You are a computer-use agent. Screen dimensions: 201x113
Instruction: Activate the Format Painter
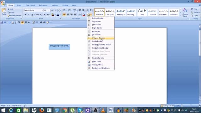point(14,16)
